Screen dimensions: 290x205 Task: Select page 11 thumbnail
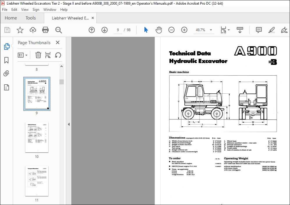[x=37, y=181]
